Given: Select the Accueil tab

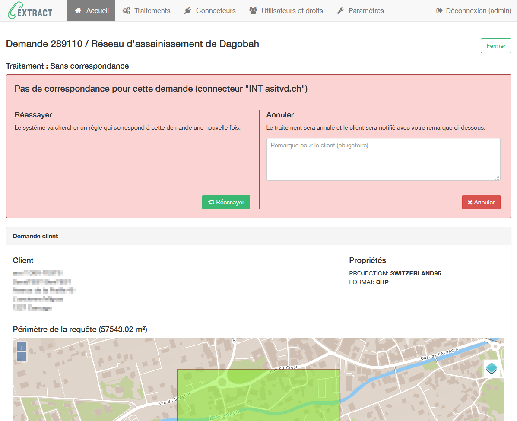Looking at the screenshot, I should [x=91, y=10].
